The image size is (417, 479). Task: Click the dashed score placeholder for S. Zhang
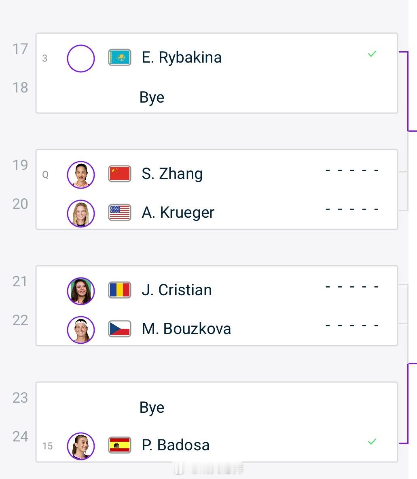tap(351, 170)
